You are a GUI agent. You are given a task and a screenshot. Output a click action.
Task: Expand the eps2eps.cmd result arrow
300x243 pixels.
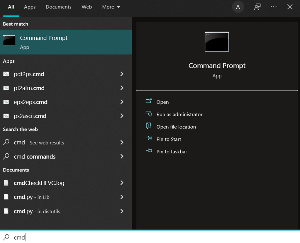point(122,102)
